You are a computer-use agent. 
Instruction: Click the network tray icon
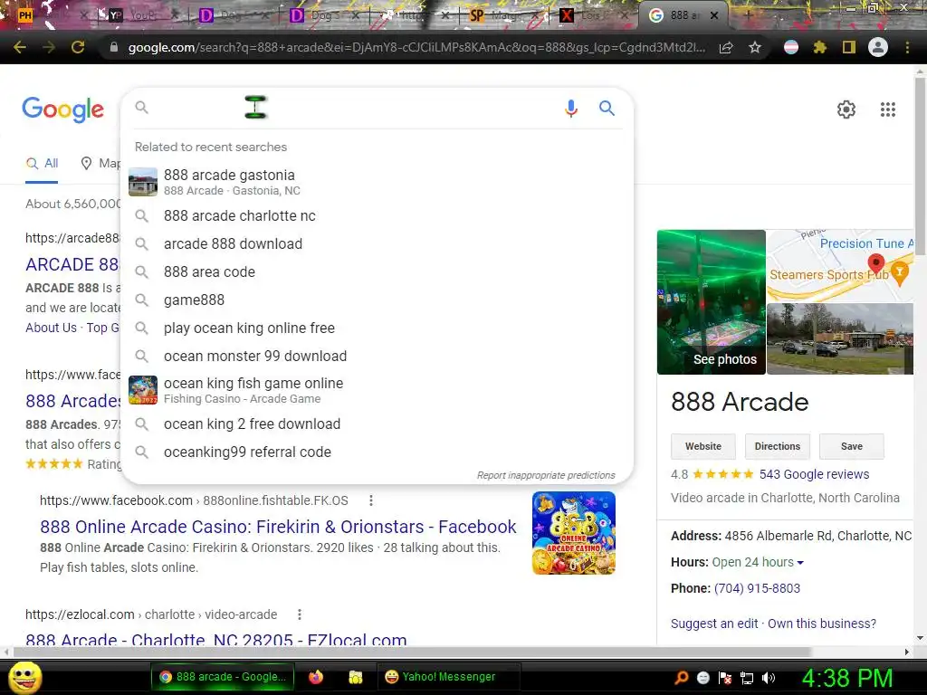click(x=747, y=677)
